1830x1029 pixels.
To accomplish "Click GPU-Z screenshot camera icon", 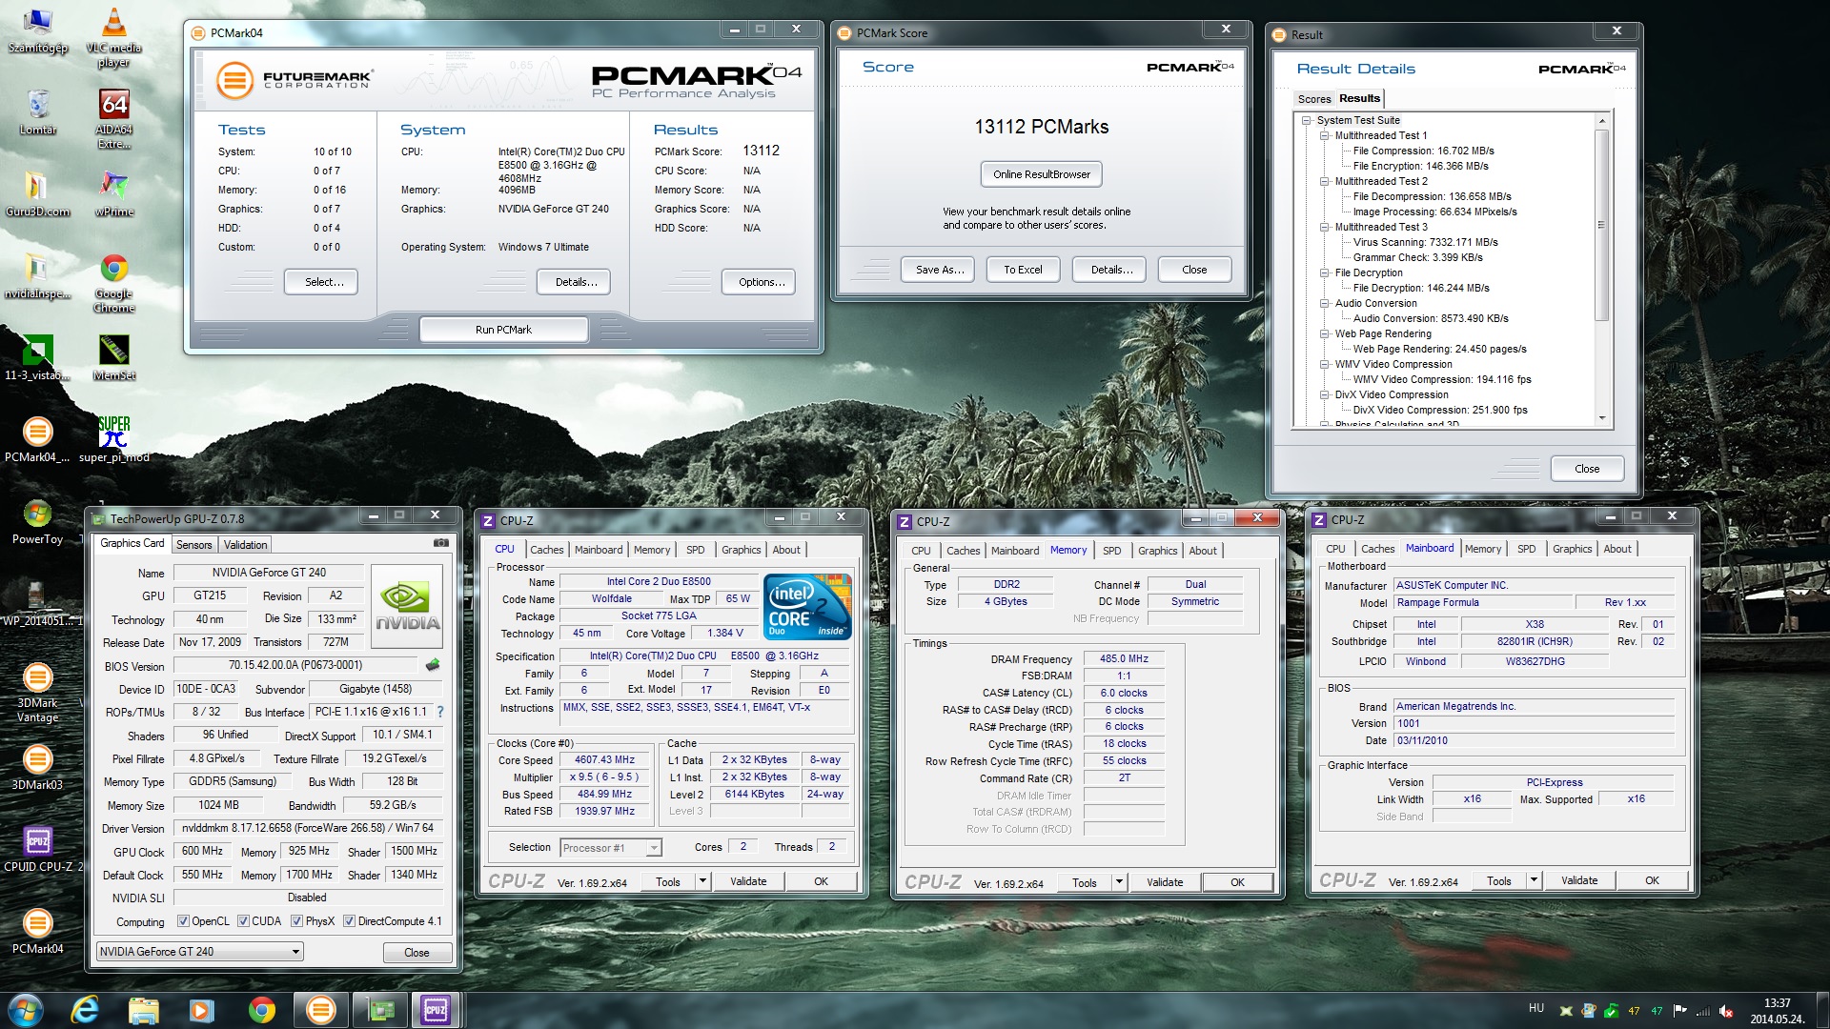I will (x=441, y=543).
